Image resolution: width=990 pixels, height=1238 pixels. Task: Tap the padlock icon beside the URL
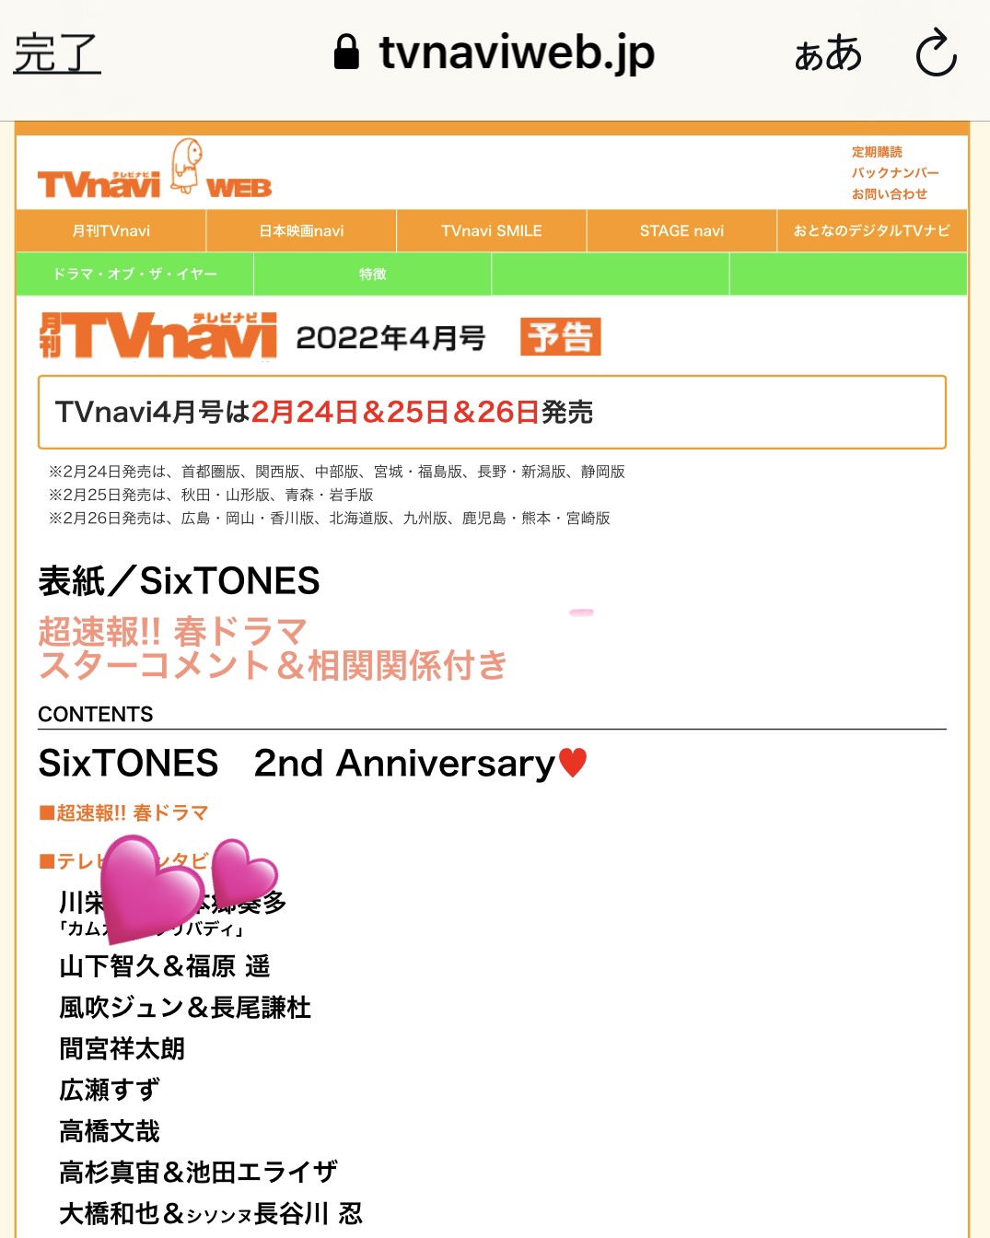click(x=346, y=53)
